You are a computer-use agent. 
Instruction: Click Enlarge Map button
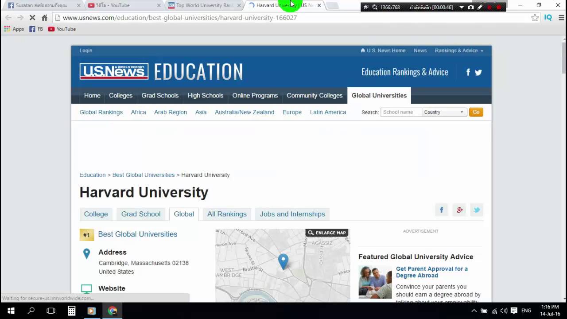tap(327, 233)
